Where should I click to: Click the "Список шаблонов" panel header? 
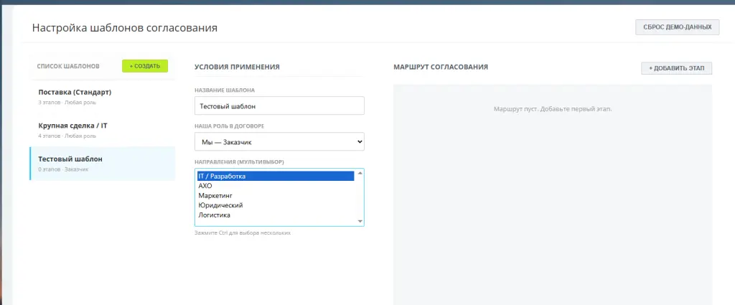tap(68, 66)
